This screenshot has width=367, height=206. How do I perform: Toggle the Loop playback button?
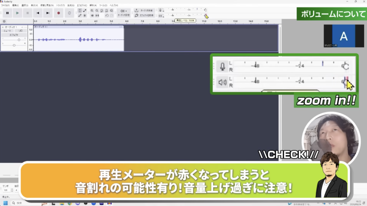(70, 13)
